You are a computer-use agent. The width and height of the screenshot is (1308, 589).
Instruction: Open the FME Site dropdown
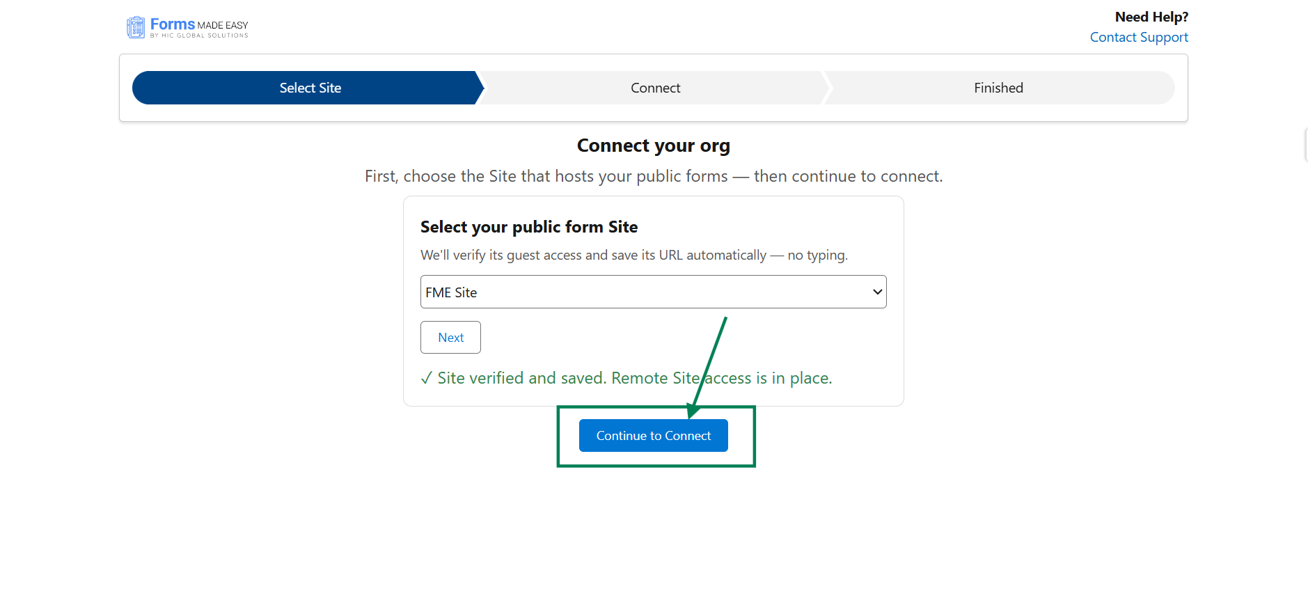pos(653,292)
